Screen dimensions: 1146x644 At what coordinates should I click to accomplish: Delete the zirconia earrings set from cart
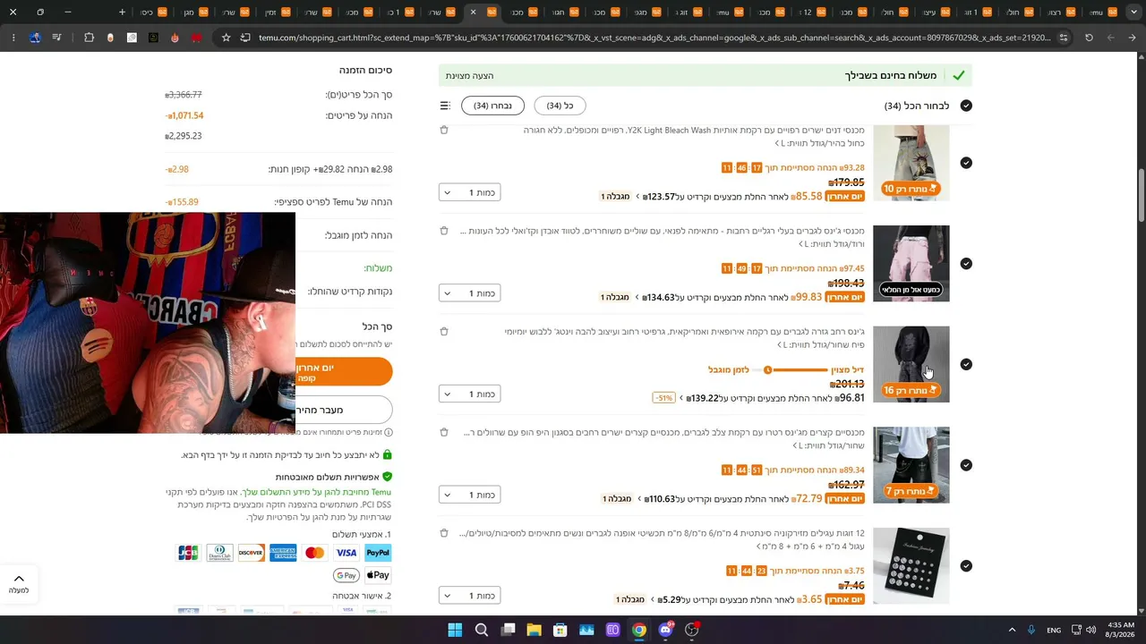click(444, 533)
